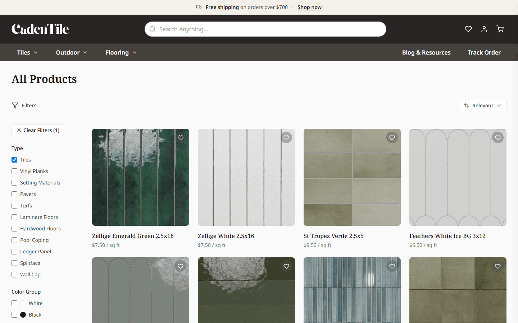518x323 pixels.
Task: Open Zellige White 2.5x16 product title
Action: 226,236
